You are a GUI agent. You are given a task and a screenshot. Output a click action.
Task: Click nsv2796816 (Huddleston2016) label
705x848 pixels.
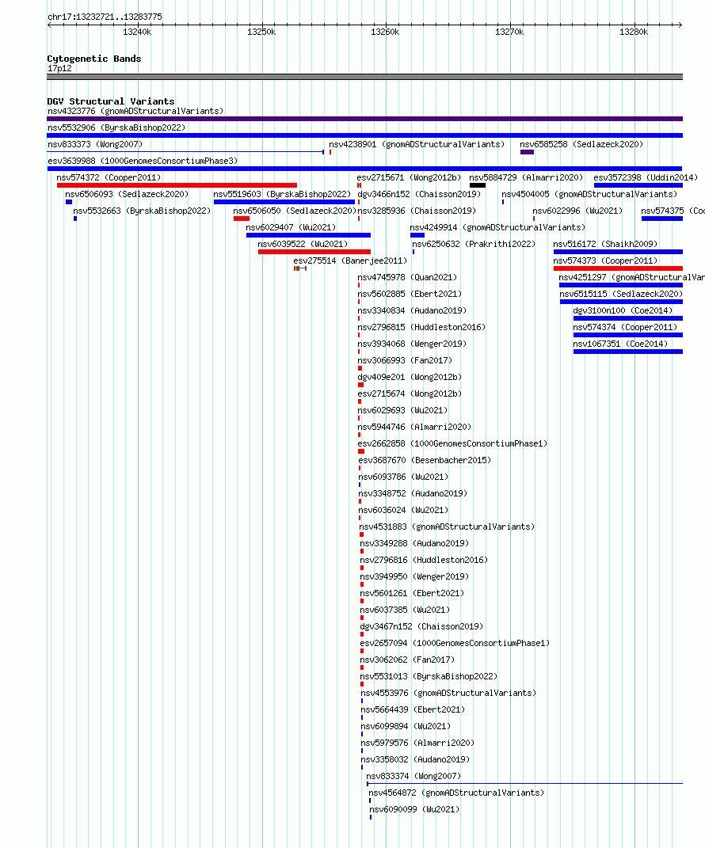tap(425, 561)
